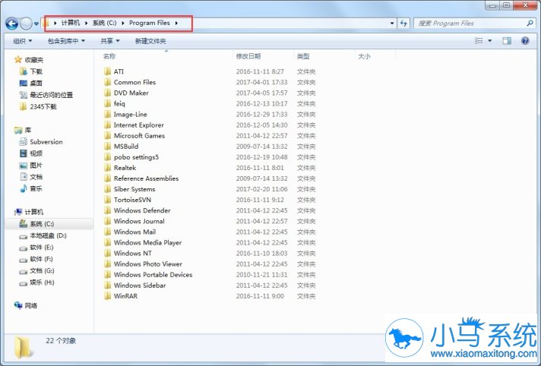Click the 新建文件夹 button
Viewport: 541px width, 366px height.
(x=150, y=41)
